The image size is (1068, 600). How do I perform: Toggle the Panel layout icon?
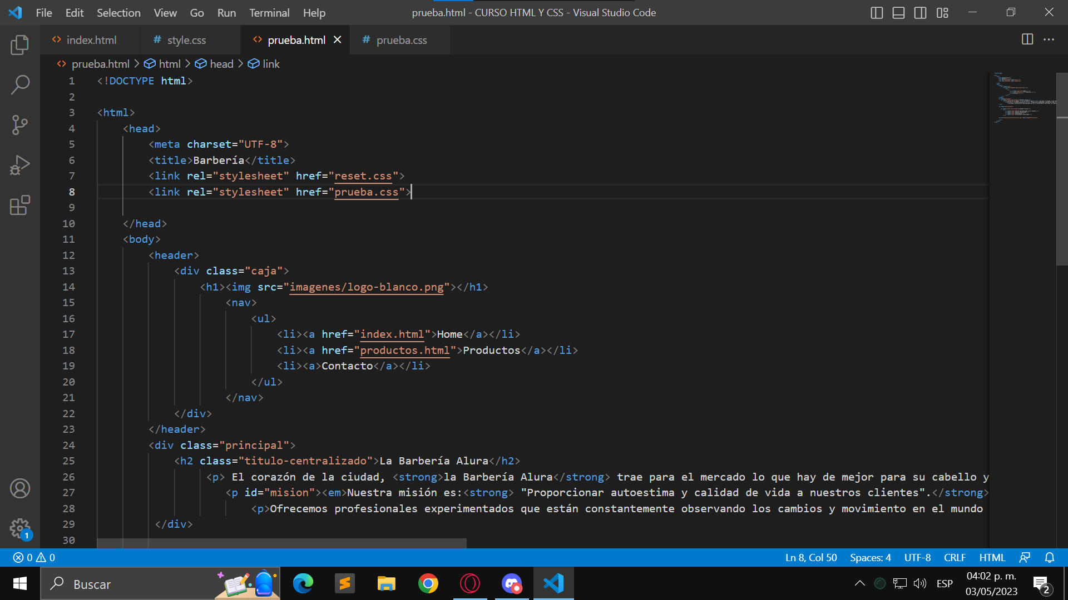(x=898, y=12)
